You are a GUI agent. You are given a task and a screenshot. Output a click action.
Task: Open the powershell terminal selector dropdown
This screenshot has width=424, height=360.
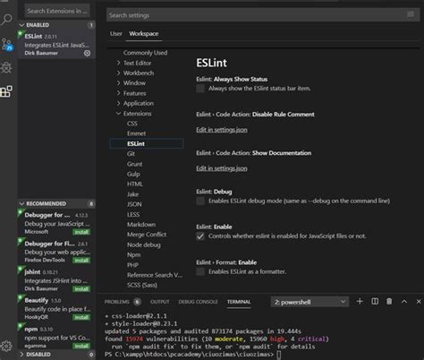(310, 302)
